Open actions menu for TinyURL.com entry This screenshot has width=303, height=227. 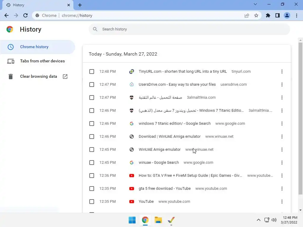282,72
